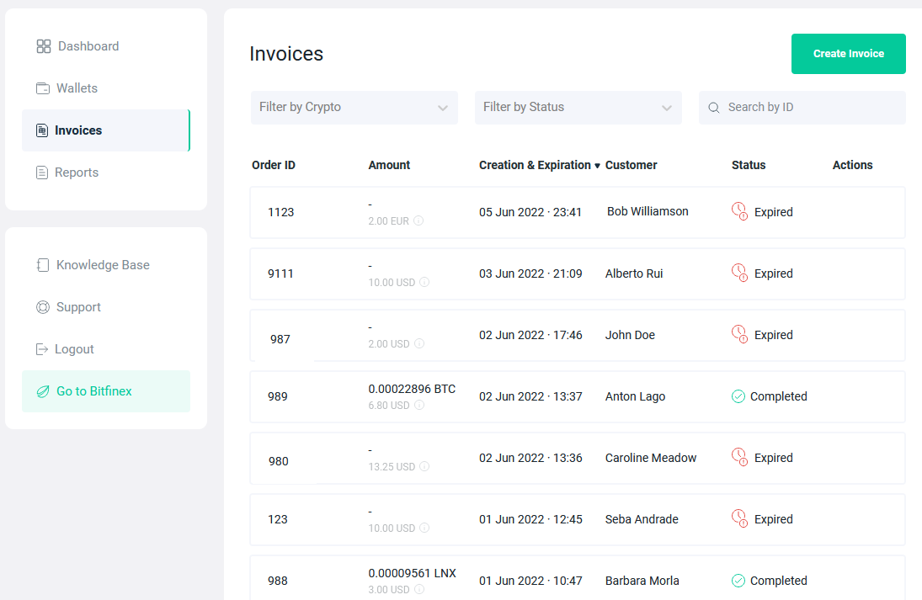This screenshot has width=922, height=600.
Task: Click expired clock icon for order 1123
Action: (x=740, y=211)
